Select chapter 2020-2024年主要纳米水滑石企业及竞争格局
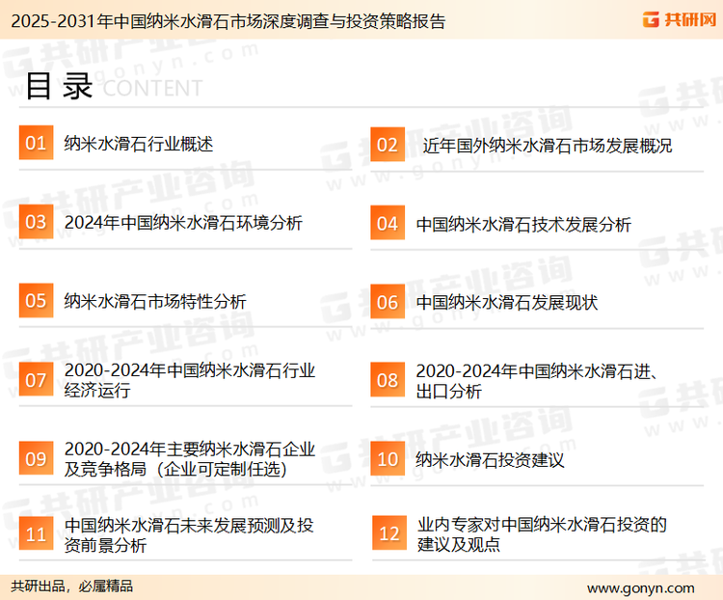 [x=190, y=459]
